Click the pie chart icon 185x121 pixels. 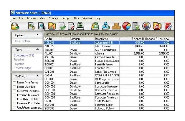pyautogui.click(x=126, y=26)
